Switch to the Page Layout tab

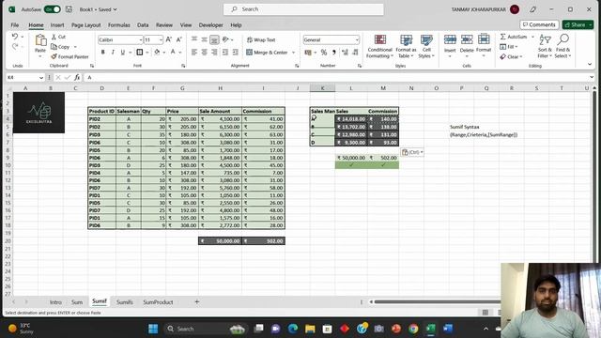pos(85,25)
